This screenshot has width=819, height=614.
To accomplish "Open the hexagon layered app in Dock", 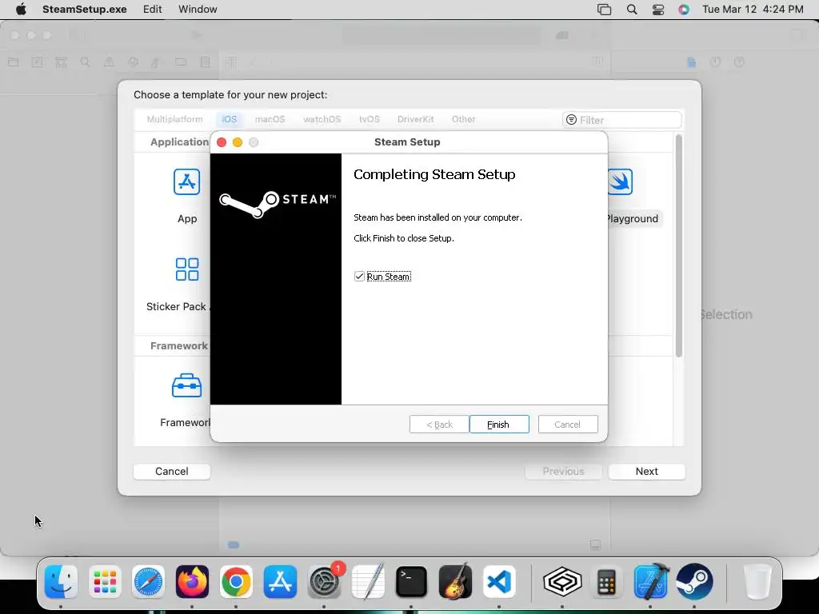I will [x=562, y=582].
